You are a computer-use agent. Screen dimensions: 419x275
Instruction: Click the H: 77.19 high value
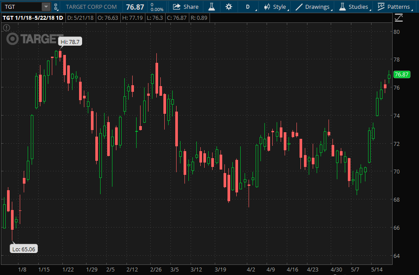tap(132, 18)
